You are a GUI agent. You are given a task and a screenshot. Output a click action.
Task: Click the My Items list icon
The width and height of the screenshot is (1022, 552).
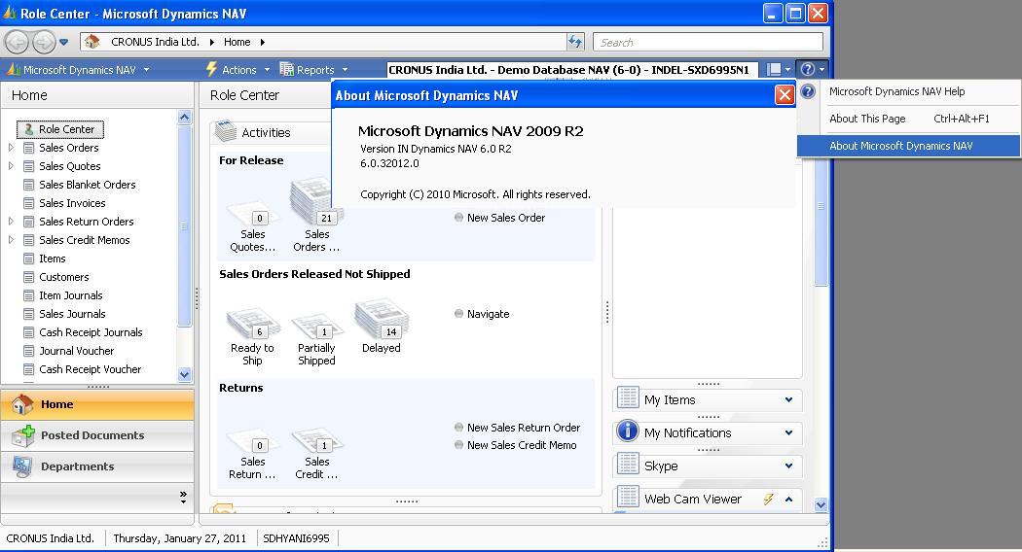pyautogui.click(x=628, y=397)
